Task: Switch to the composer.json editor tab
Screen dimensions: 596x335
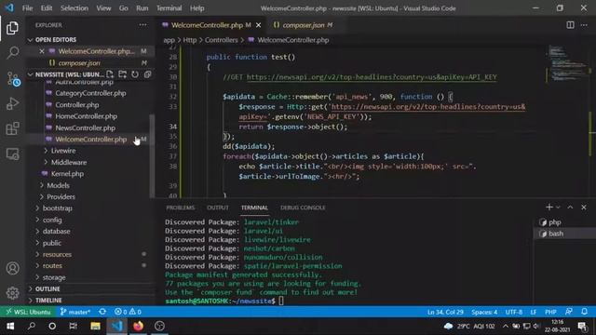Action: (x=303, y=25)
